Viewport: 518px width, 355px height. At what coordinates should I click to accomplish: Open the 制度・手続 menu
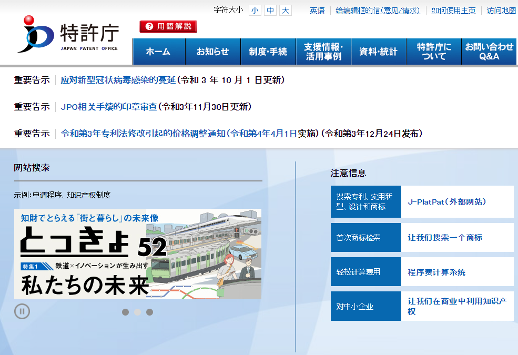268,52
